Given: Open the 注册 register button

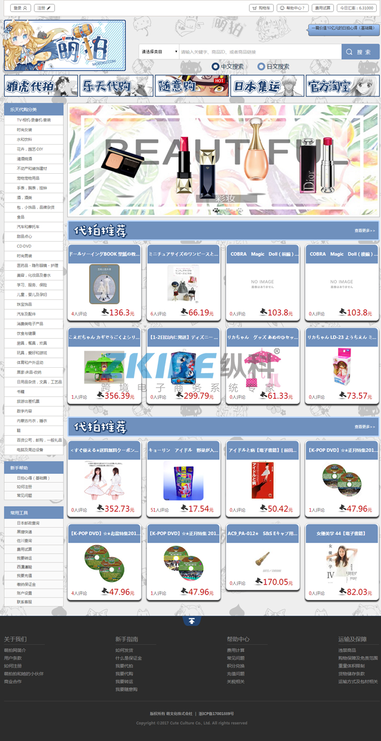Looking at the screenshot, I should [x=44, y=8].
